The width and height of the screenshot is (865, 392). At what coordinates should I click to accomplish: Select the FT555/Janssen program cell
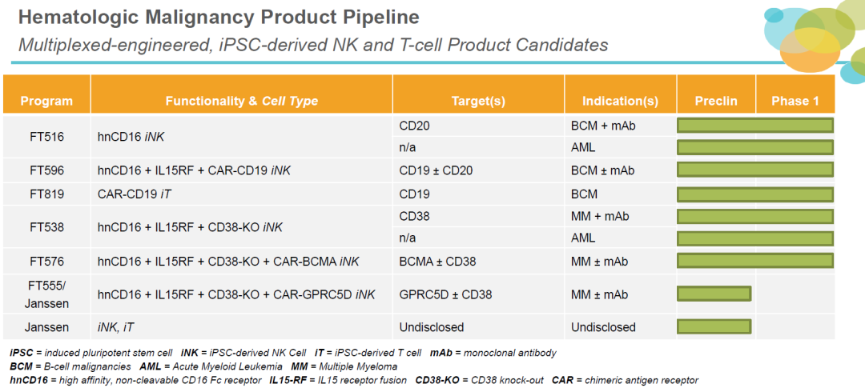[46, 294]
